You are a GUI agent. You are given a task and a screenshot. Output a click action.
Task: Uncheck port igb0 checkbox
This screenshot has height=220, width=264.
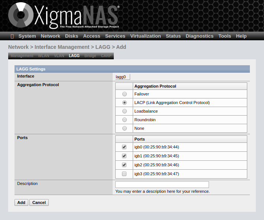coord(124,147)
